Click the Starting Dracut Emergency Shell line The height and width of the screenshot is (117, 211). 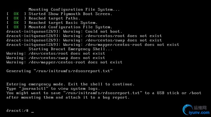click(x=71, y=49)
